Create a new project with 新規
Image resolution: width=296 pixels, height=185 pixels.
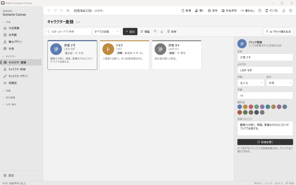(x=186, y=11)
